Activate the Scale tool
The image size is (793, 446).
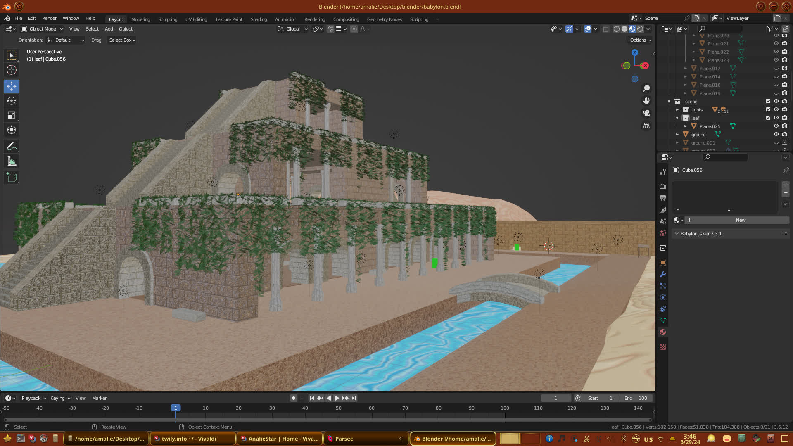click(x=12, y=116)
